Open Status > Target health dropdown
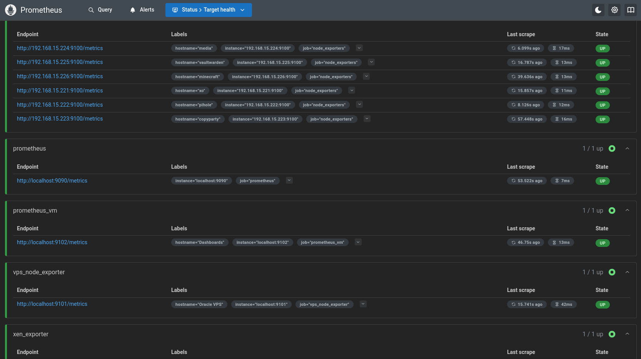The width and height of the screenshot is (641, 359). click(x=209, y=10)
